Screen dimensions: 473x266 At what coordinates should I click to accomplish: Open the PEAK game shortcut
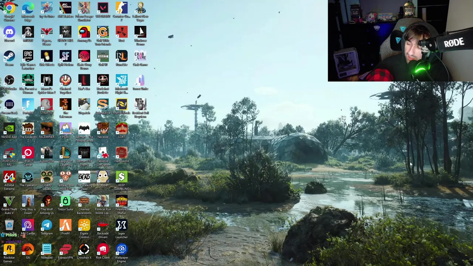tap(65, 131)
